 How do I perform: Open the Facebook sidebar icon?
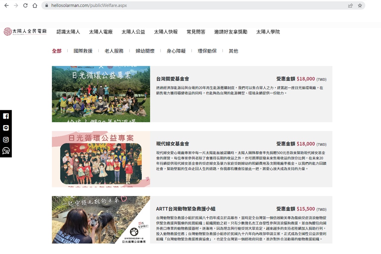(x=6, y=116)
